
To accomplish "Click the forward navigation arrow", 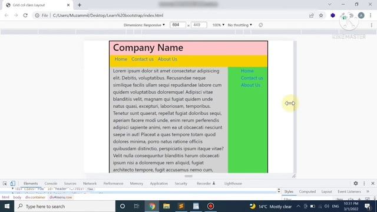I will (16, 15).
